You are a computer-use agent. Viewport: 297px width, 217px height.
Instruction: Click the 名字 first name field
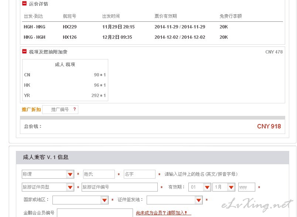coord(139,174)
